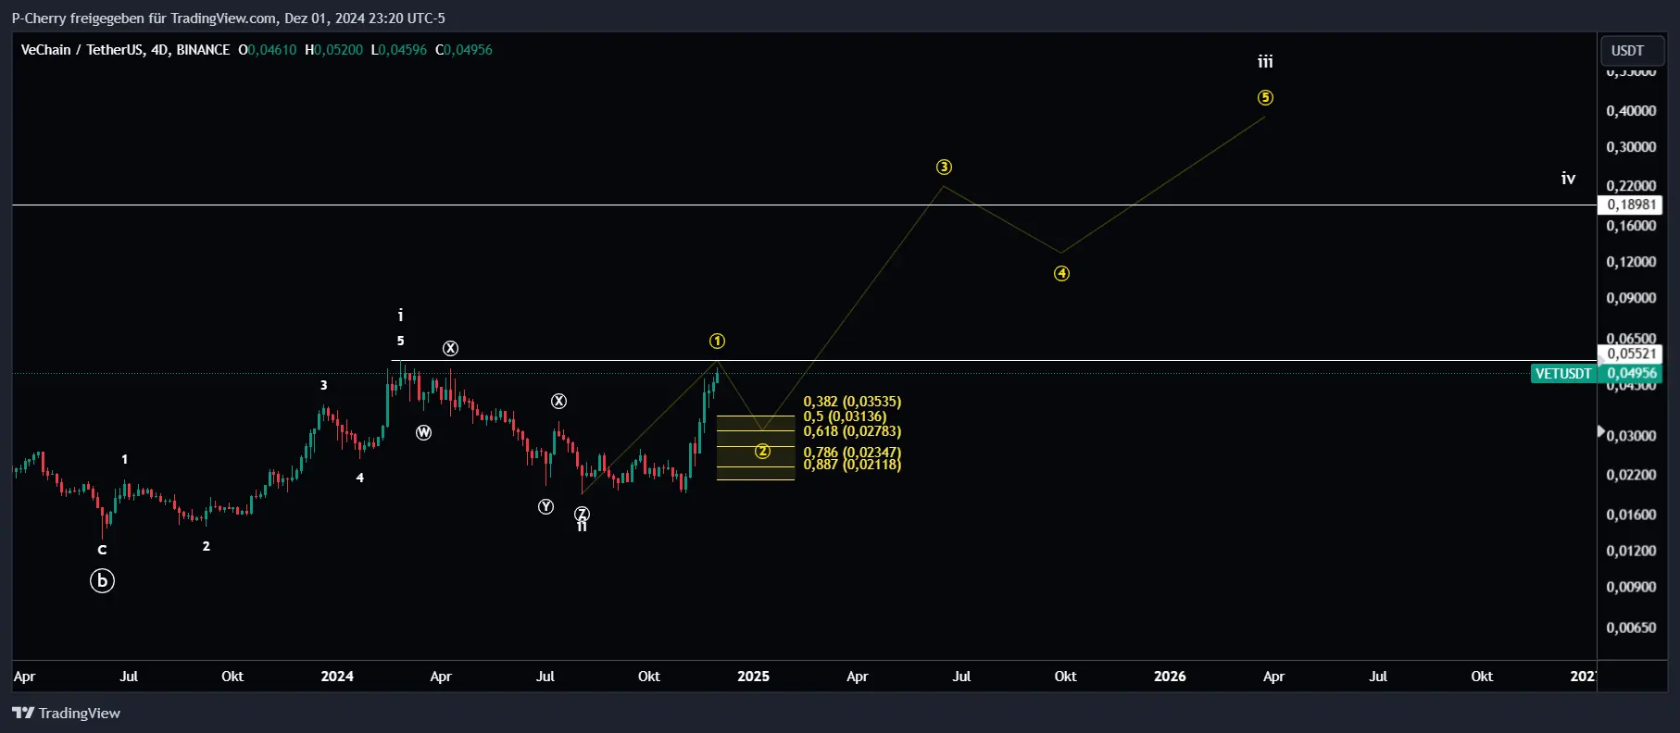The height and width of the screenshot is (733, 1680).
Task: Select the yellow circled 4 wave label
Action: (1061, 274)
